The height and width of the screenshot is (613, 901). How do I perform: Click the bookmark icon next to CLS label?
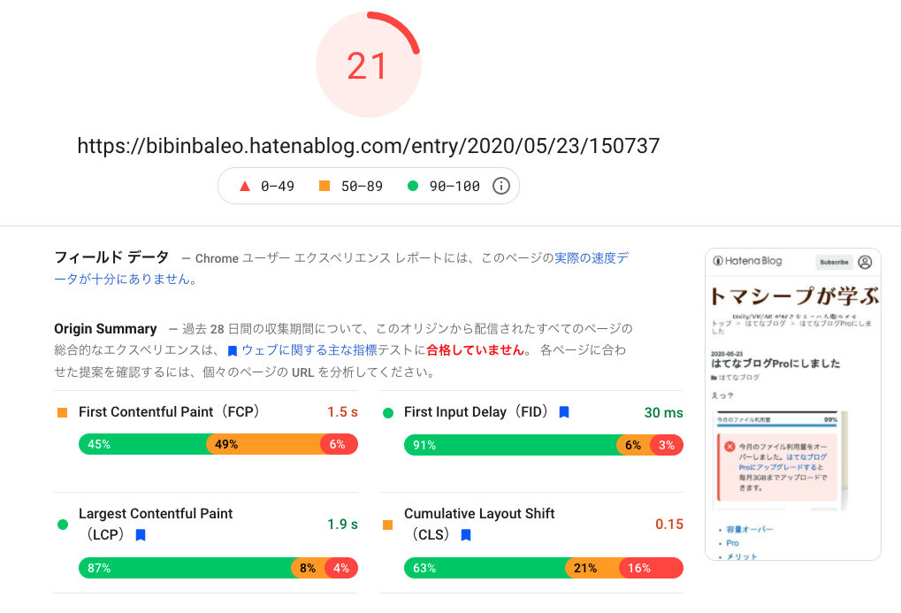pos(466,534)
